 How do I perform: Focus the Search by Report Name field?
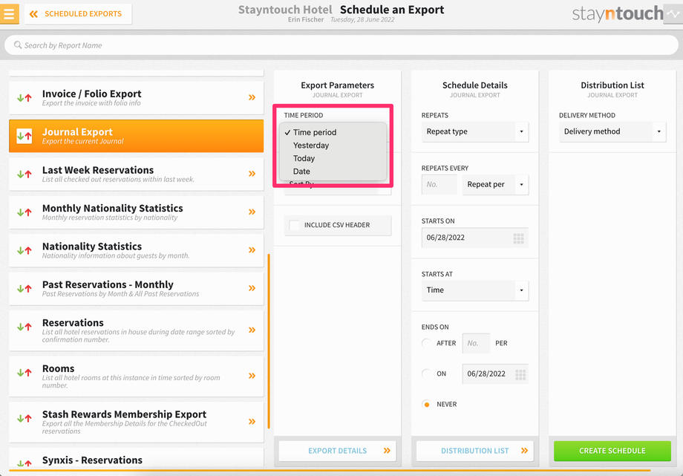click(x=341, y=45)
